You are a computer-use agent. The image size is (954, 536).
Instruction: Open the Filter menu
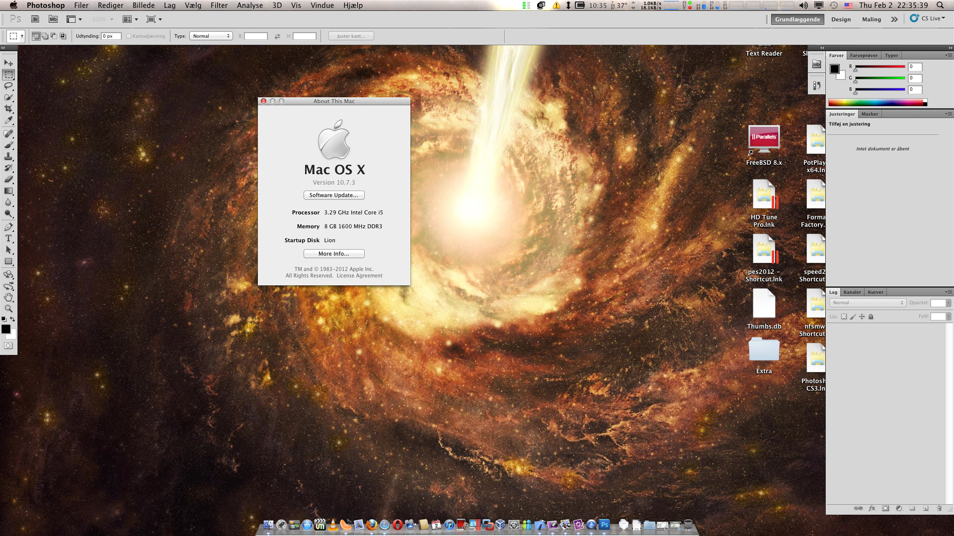(219, 5)
